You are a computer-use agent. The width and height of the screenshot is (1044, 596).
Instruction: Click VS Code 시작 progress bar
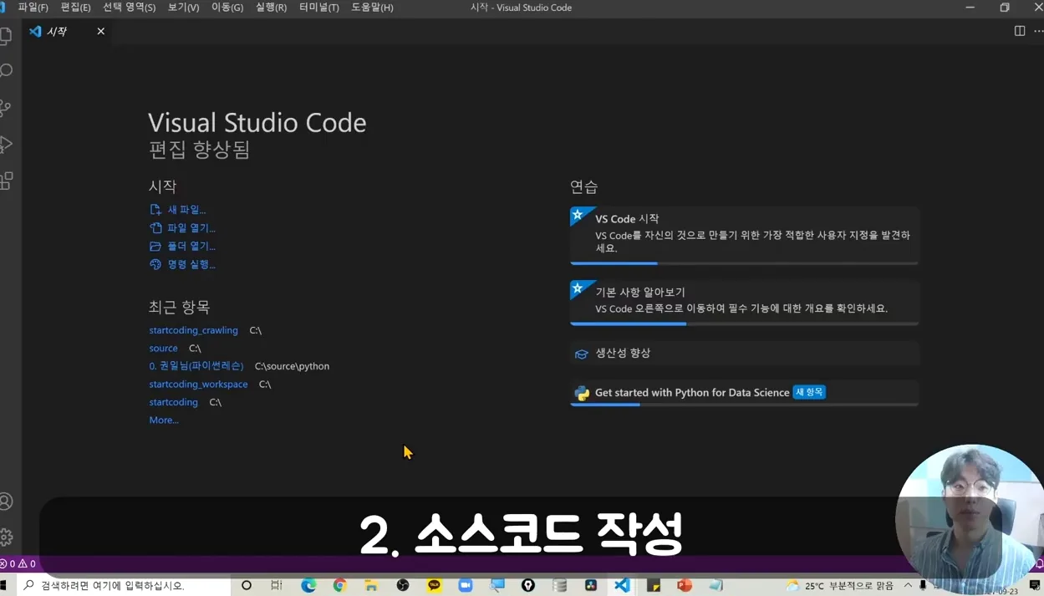(x=744, y=263)
